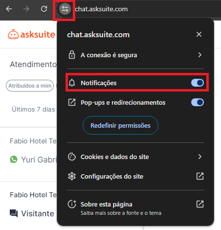Click the browser forward arrow

pyautogui.click(x=26, y=9)
